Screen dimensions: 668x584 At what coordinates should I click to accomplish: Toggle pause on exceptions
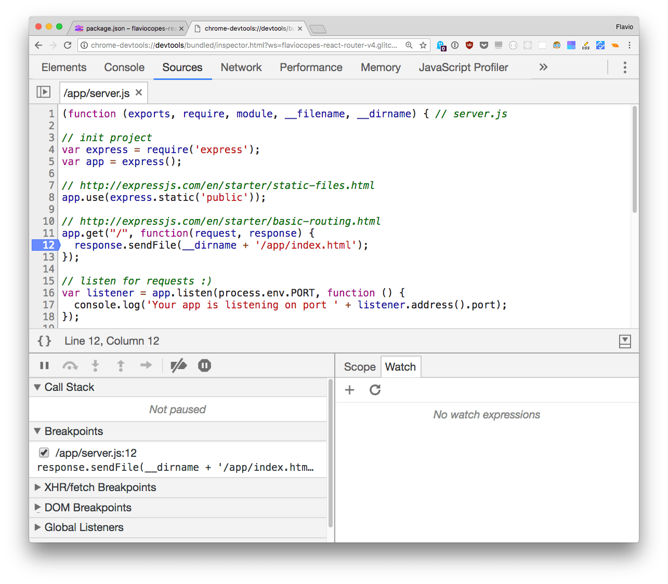click(204, 365)
